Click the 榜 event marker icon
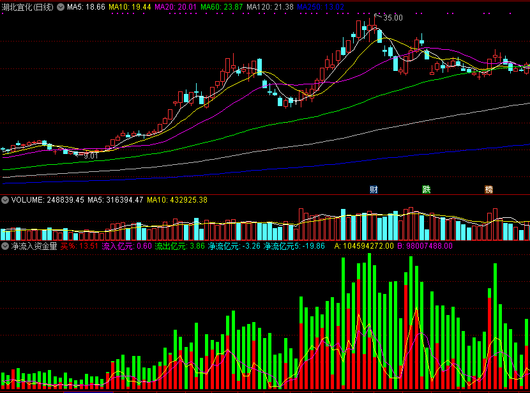 (x=488, y=189)
